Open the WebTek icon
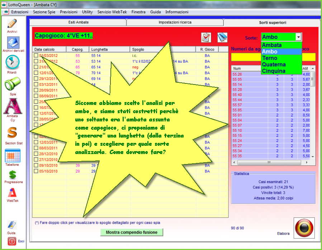 pos(12,193)
